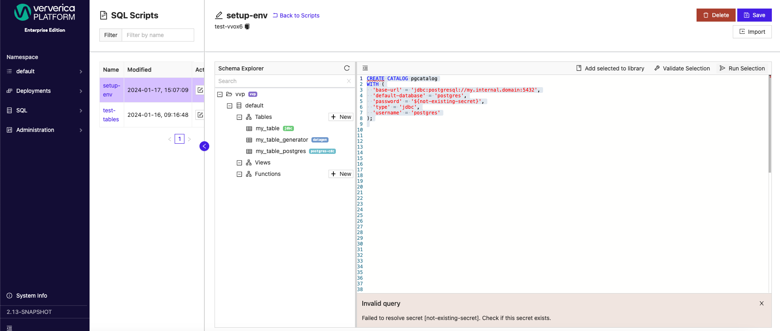The image size is (780, 331).
Task: Select page 1 in pagination
Action: 180,139
